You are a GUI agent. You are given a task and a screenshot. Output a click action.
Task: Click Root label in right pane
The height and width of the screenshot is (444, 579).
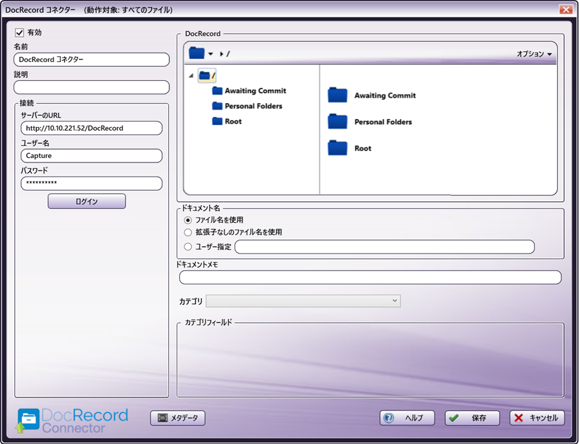363,148
